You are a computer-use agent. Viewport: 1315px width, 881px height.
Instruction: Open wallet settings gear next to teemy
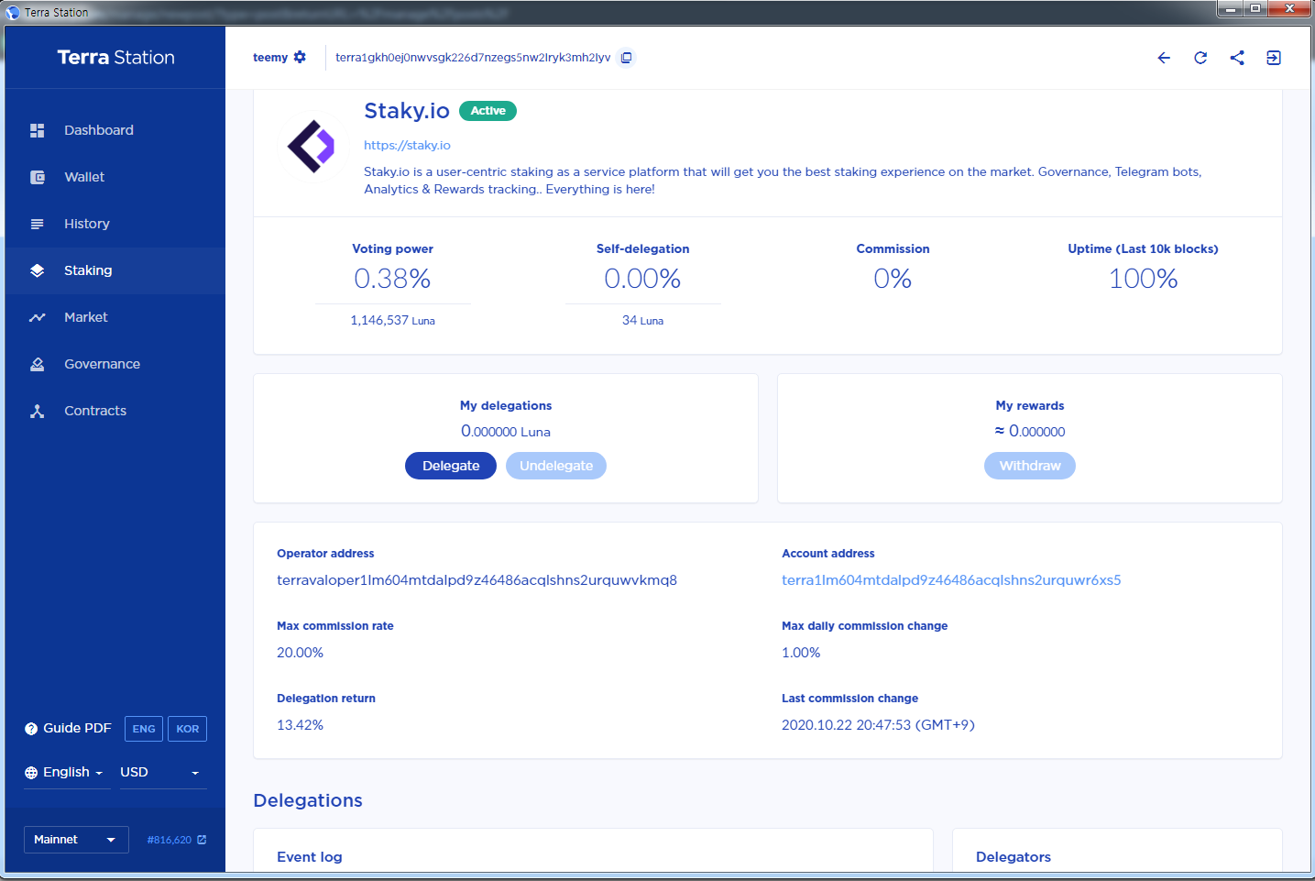pyautogui.click(x=300, y=57)
